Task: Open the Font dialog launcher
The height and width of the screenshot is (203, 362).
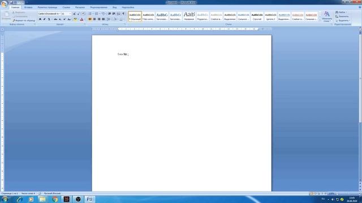Action: click(84, 24)
